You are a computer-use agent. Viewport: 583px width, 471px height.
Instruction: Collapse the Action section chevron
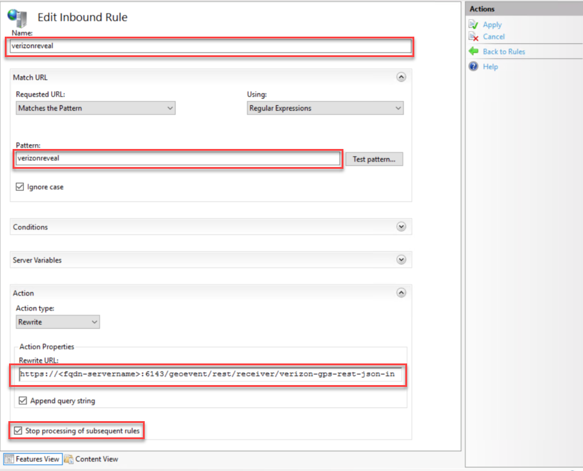point(401,293)
